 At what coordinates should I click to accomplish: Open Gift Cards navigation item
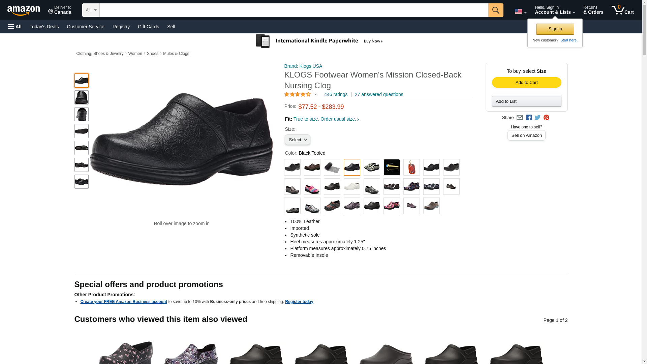click(x=148, y=27)
